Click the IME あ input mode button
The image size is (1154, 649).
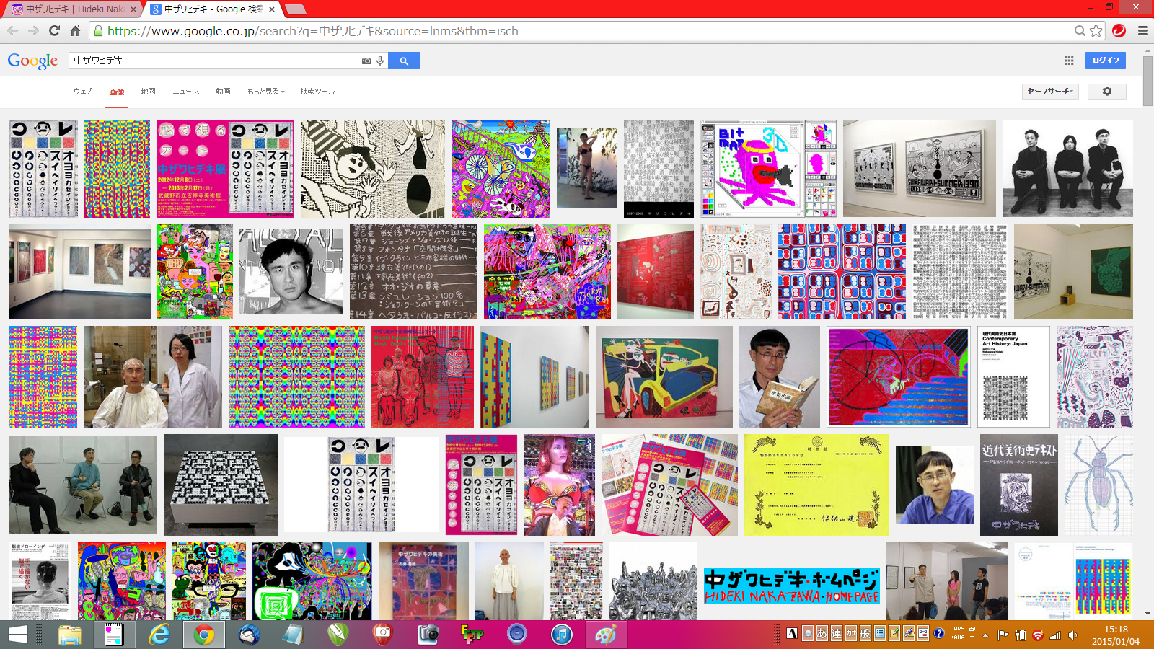click(x=822, y=634)
